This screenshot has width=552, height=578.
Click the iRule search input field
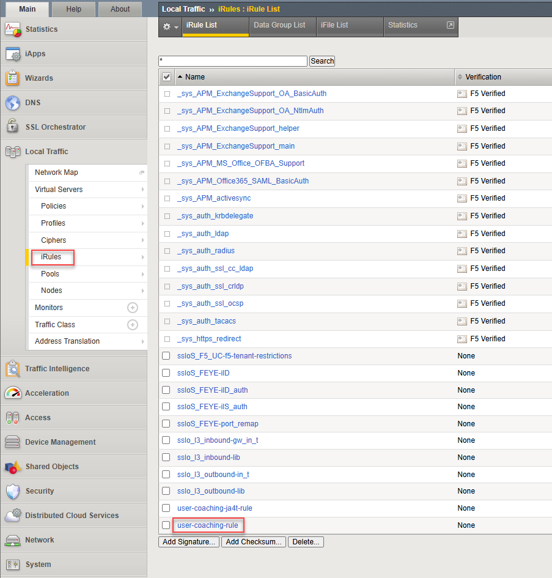point(233,61)
